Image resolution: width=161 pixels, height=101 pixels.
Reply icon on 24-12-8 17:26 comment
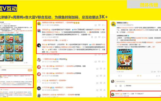(101, 76)
